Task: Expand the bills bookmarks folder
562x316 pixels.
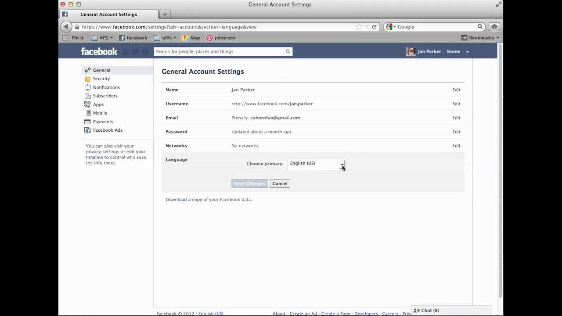Action: 165,38
